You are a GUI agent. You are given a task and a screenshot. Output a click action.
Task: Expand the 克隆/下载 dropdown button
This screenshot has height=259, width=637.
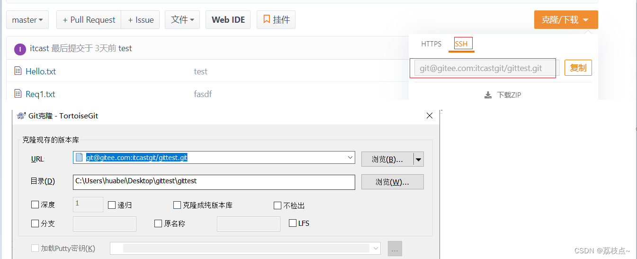click(x=566, y=20)
